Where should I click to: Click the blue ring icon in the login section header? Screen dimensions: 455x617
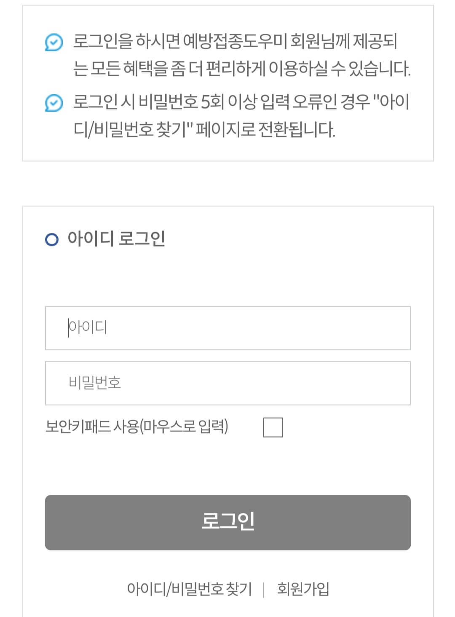52,239
